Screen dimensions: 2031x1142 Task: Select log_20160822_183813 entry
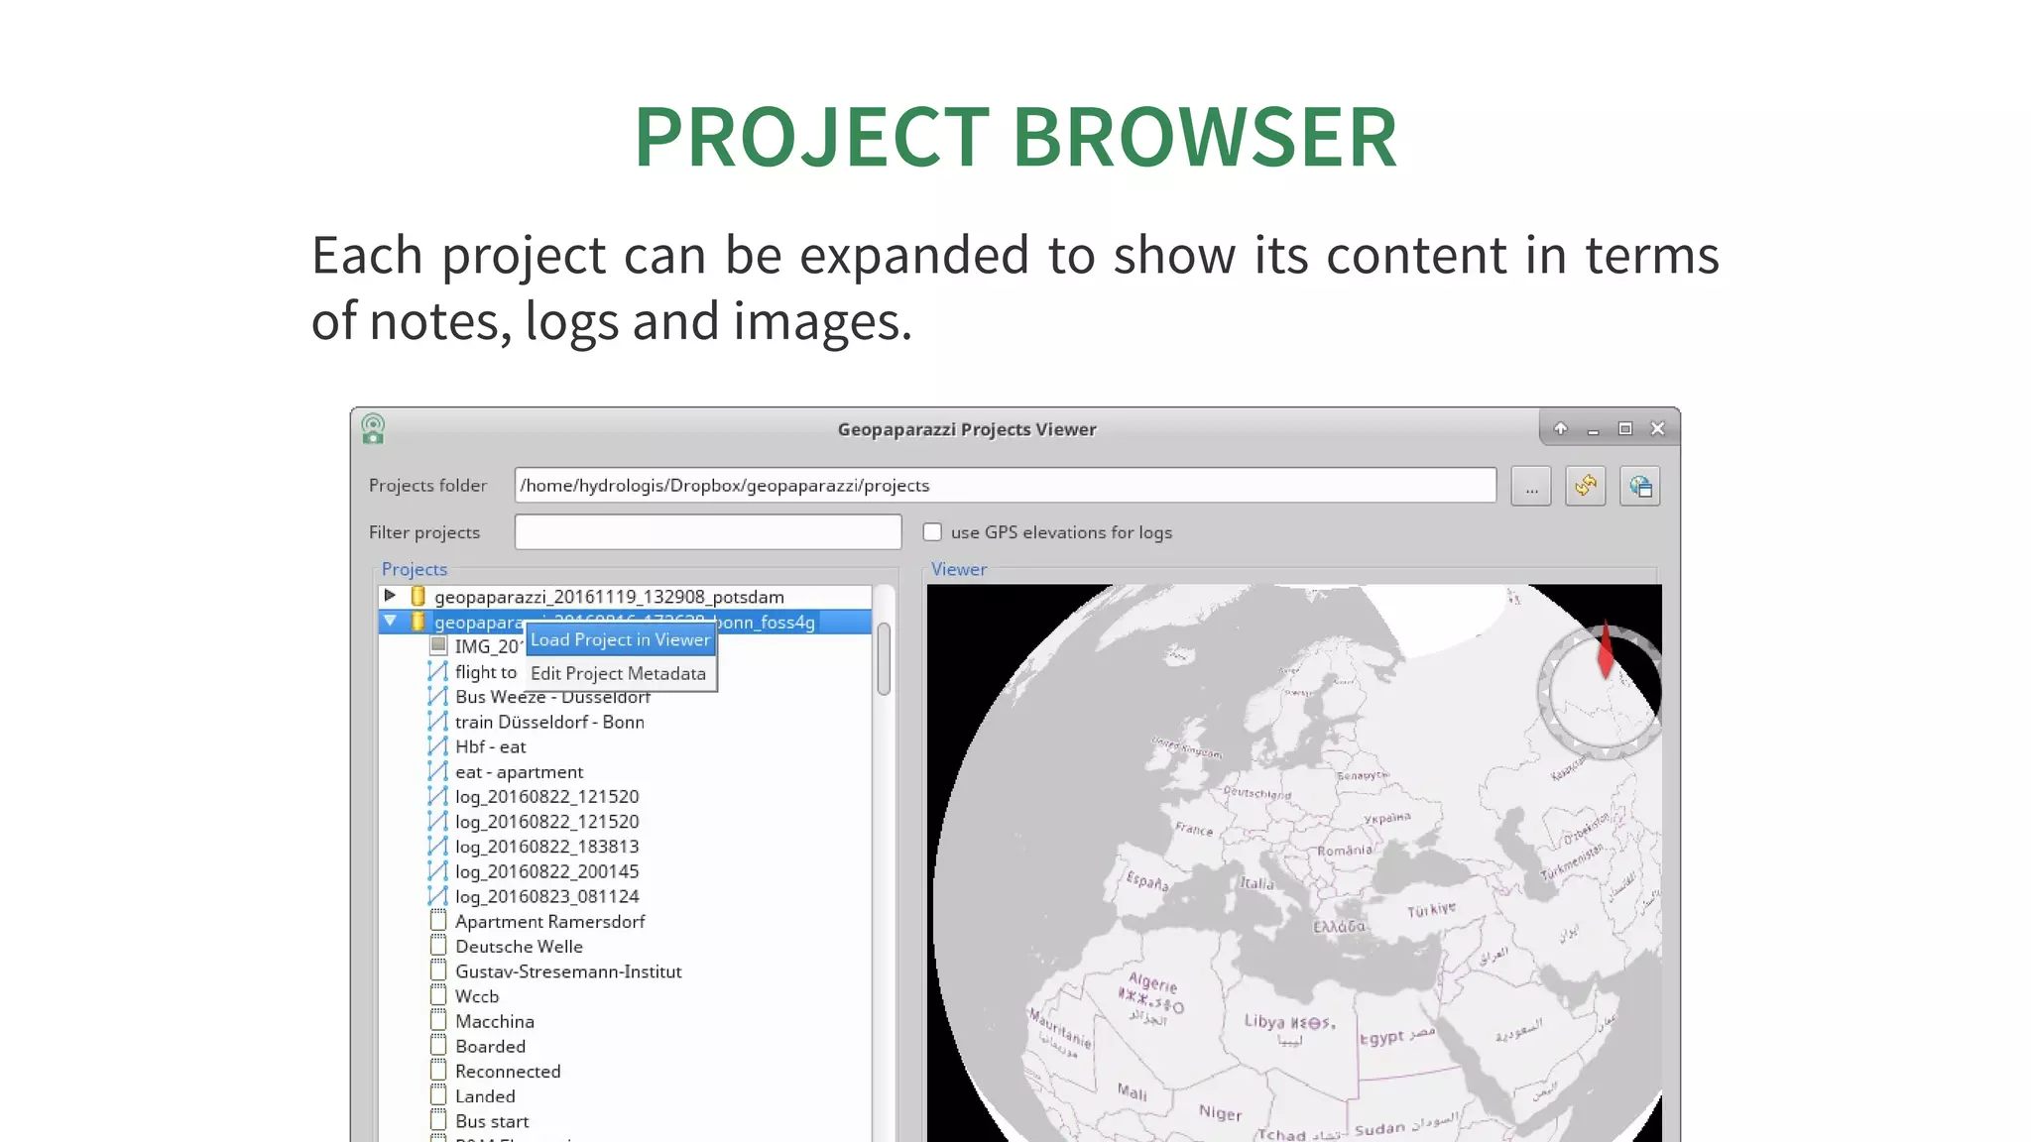(x=546, y=847)
